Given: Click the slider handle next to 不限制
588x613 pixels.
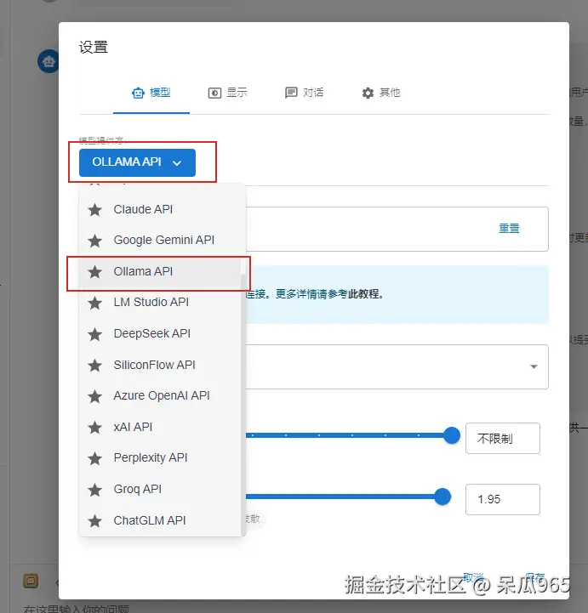Looking at the screenshot, I should (452, 435).
